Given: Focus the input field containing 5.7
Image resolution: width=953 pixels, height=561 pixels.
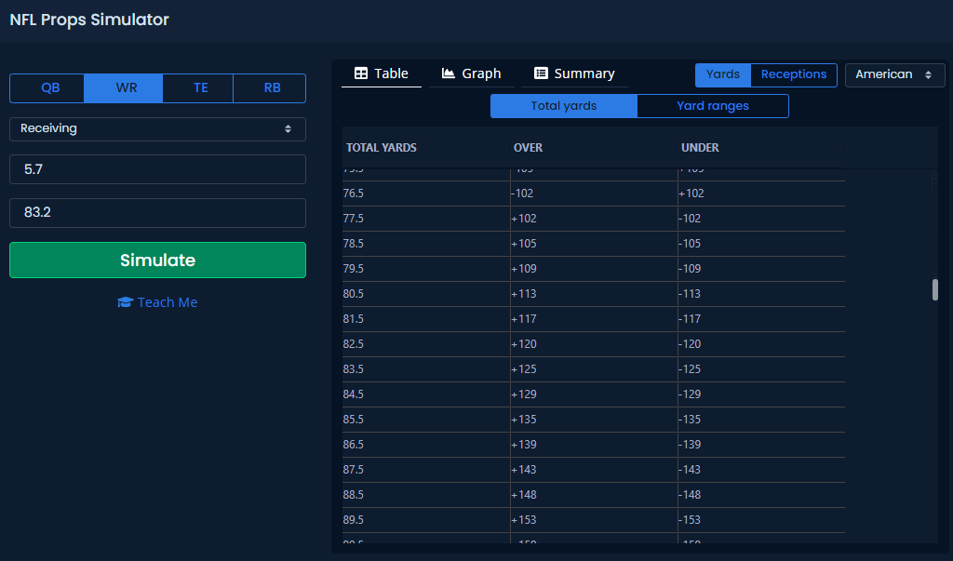Looking at the screenshot, I should [157, 169].
